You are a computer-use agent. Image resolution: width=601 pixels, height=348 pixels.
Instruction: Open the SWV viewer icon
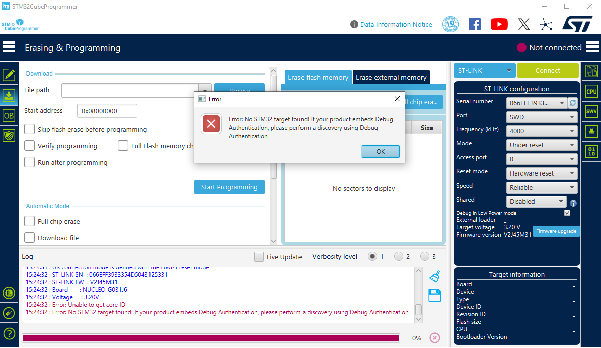[x=591, y=111]
